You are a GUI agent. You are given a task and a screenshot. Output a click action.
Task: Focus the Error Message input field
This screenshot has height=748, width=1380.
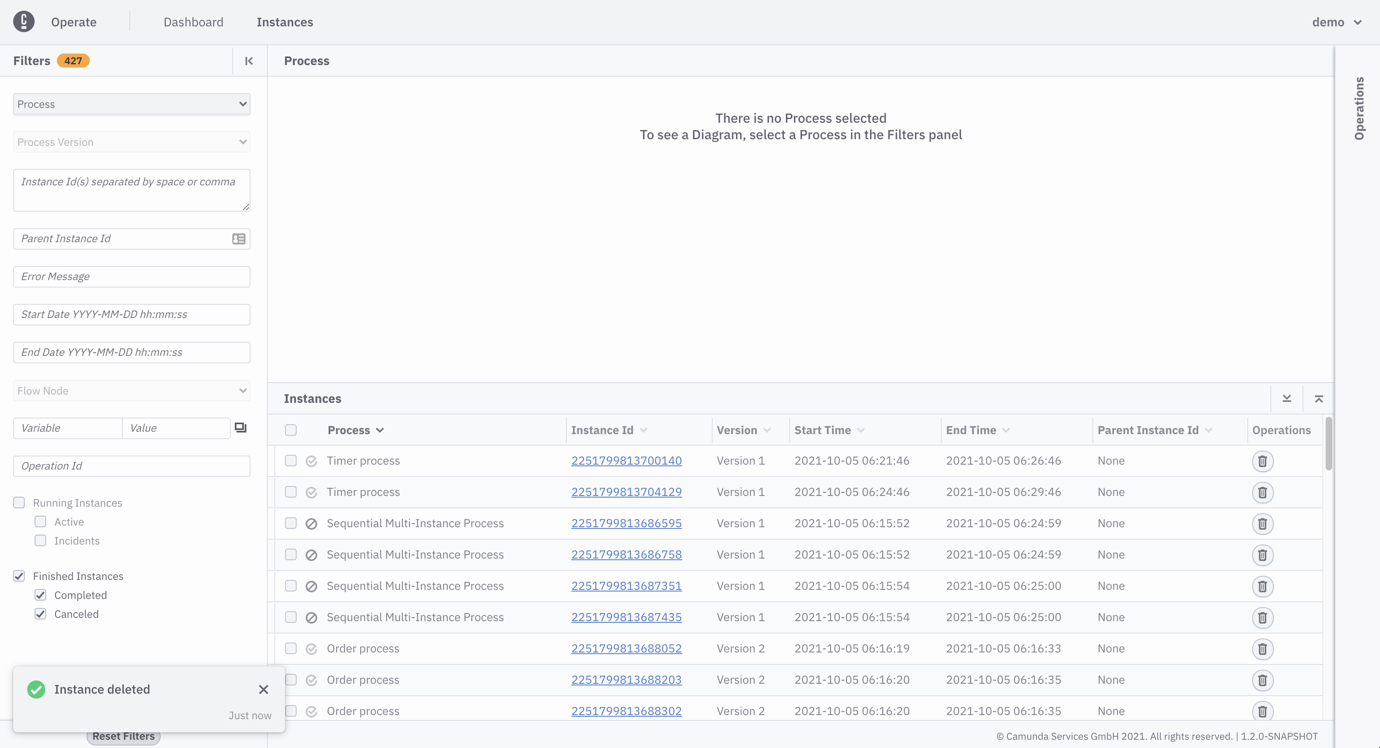132,276
